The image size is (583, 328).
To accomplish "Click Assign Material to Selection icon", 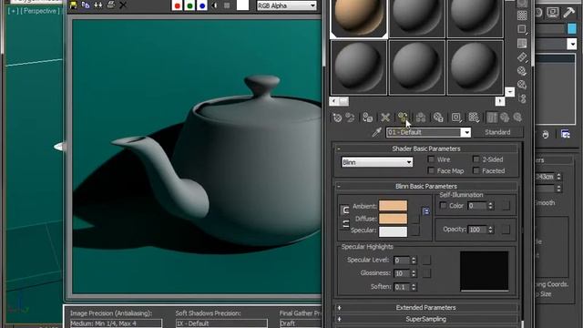I will point(367,118).
